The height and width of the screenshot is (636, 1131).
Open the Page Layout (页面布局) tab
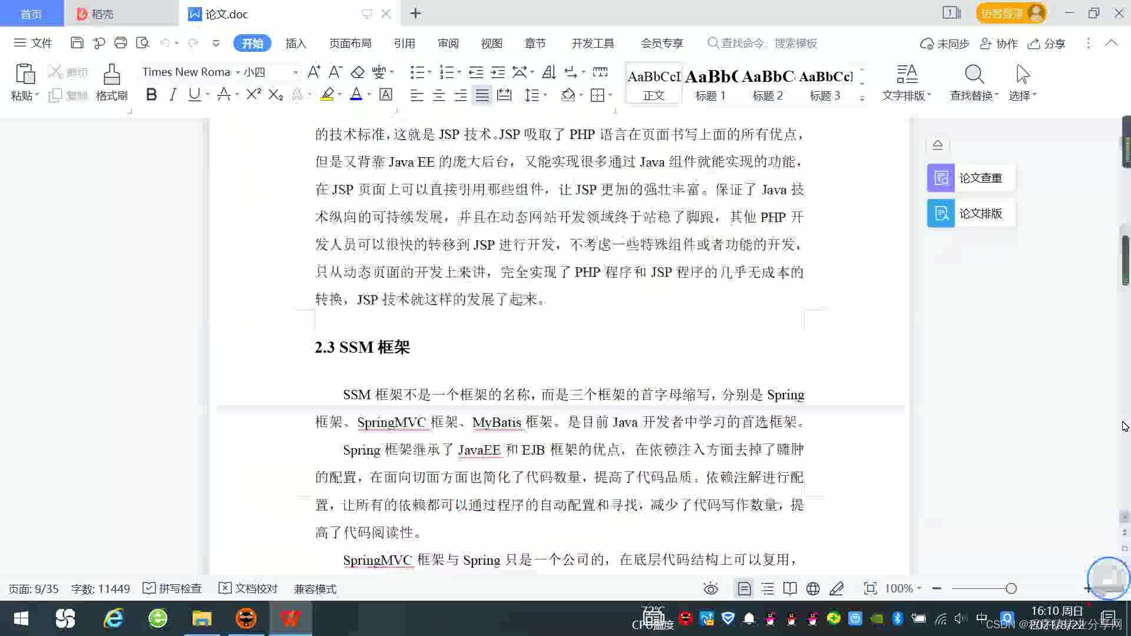tap(350, 44)
